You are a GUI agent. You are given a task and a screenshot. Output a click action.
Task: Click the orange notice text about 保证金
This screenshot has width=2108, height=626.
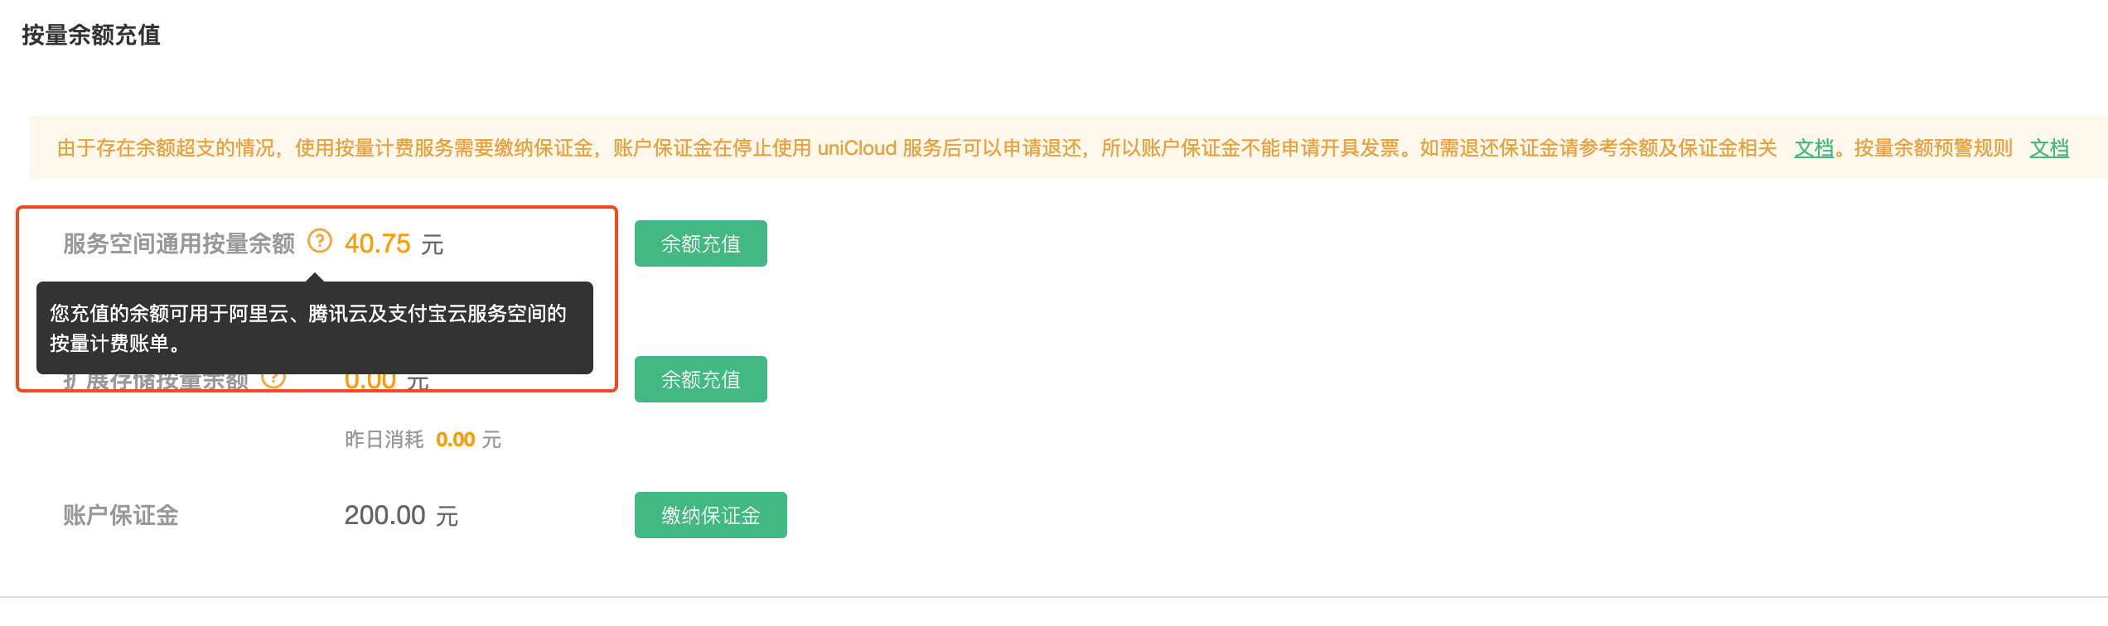916,148
